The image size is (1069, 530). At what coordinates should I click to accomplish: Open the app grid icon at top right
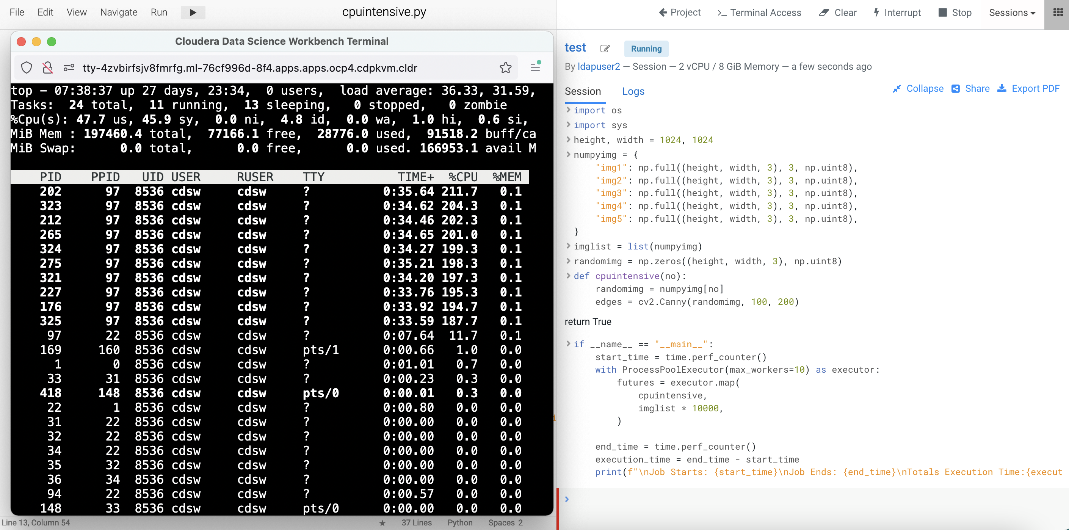1058,13
